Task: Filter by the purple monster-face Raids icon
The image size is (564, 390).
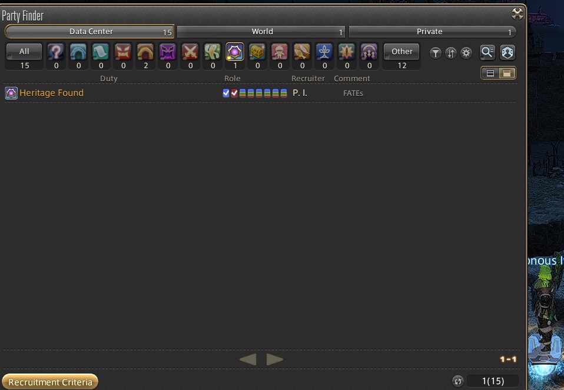Action: click(168, 52)
